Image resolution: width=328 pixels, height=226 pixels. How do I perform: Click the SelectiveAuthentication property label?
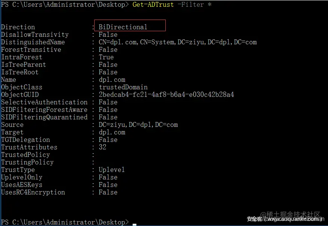[44, 102]
